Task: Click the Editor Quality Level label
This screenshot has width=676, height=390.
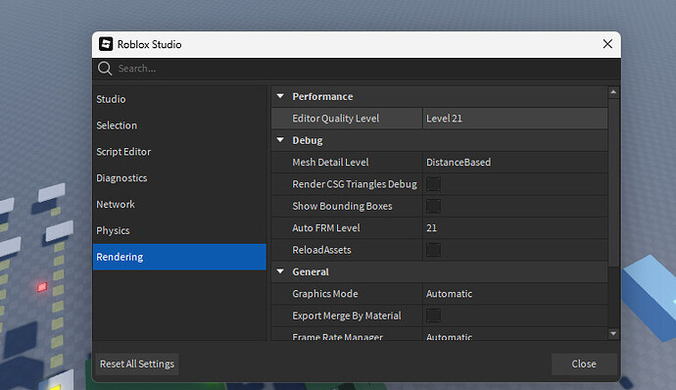Action: tap(335, 119)
